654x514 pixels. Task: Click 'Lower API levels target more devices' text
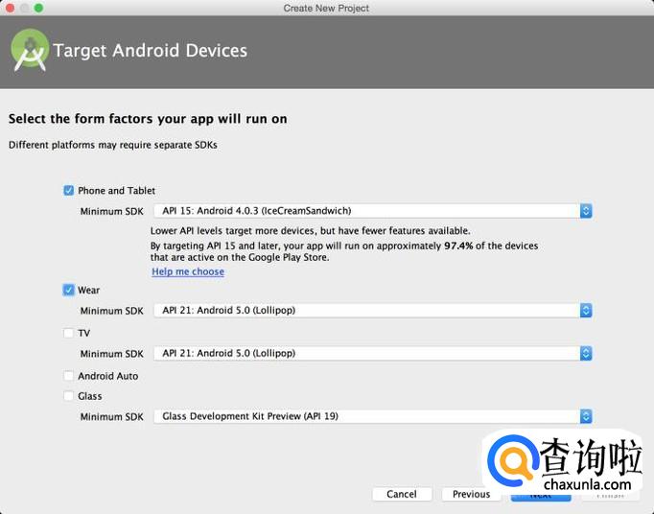(x=311, y=231)
